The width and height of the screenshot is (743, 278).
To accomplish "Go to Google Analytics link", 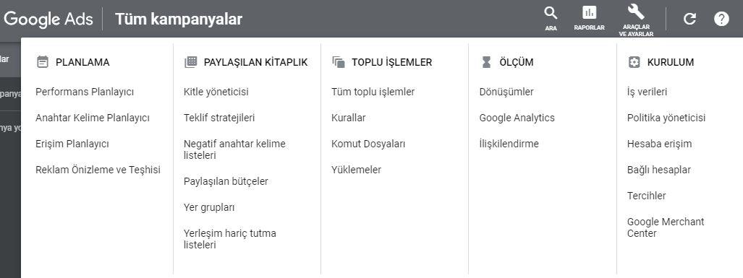I will point(517,118).
